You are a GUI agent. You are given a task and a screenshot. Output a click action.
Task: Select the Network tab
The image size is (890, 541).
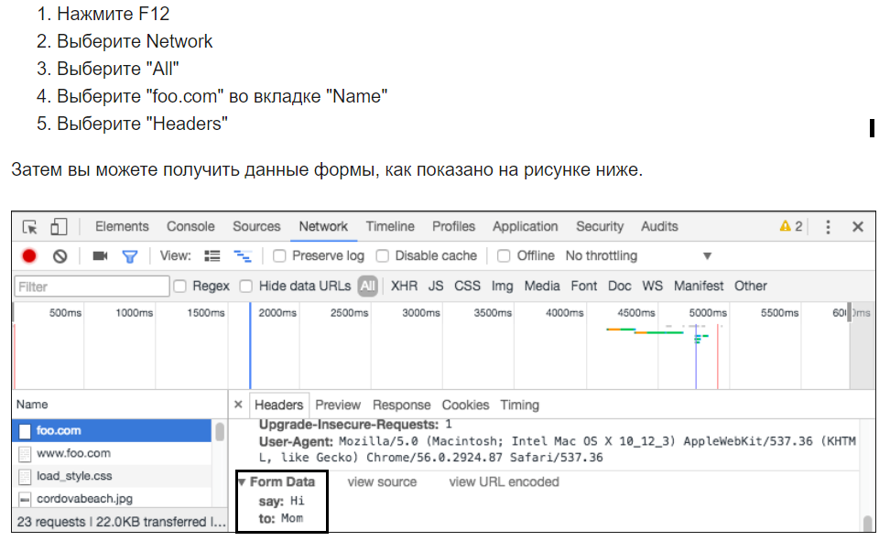tap(323, 226)
